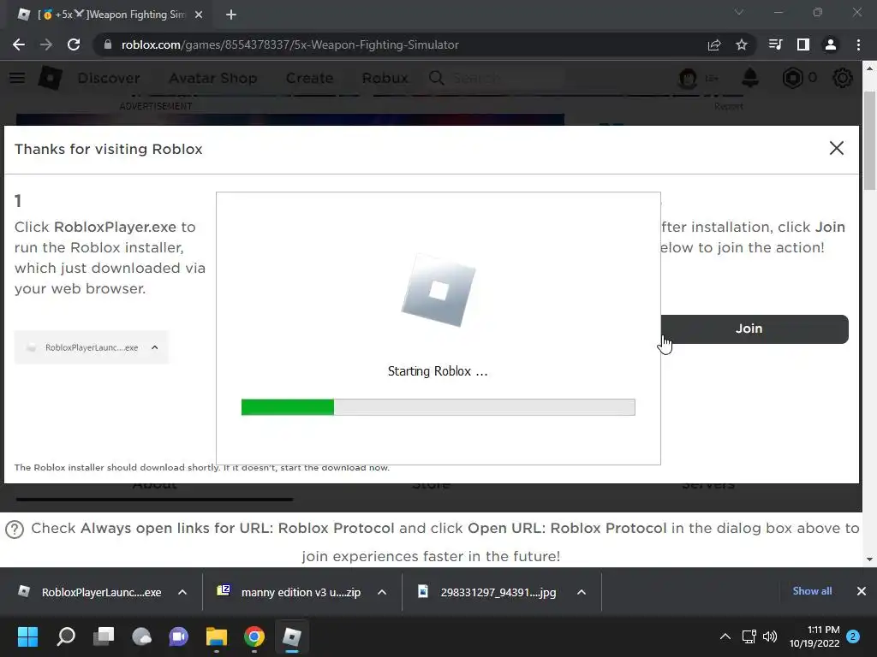Click the Starting Roblox progress bar
Image resolution: width=877 pixels, height=657 pixels.
(438, 407)
